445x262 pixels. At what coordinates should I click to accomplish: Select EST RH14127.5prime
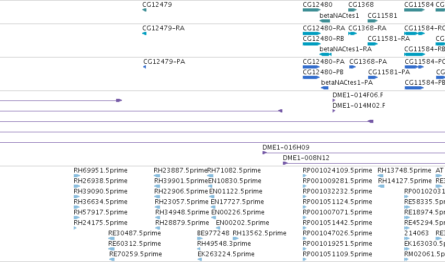coord(405,181)
